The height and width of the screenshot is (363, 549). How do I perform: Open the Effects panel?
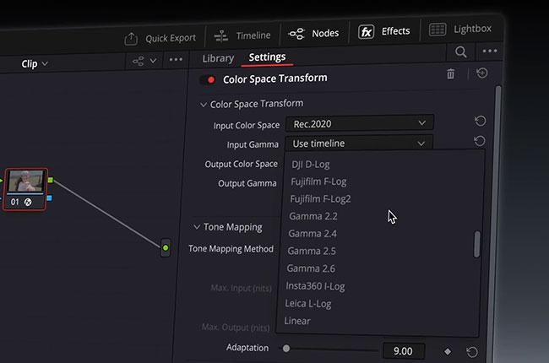[383, 31]
